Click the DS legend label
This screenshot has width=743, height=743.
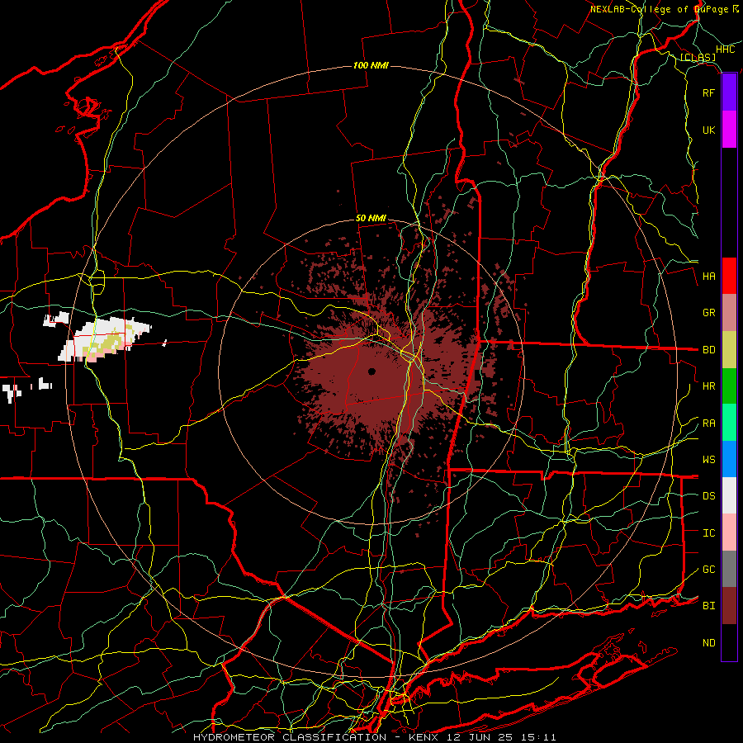[x=708, y=496]
